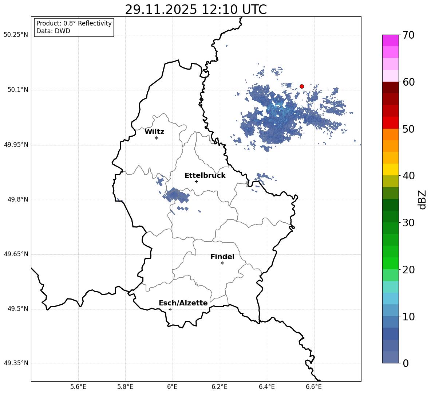Click the timestamp title 29.11.2025 12:10 UTC
431x394 pixels.
(196, 9)
